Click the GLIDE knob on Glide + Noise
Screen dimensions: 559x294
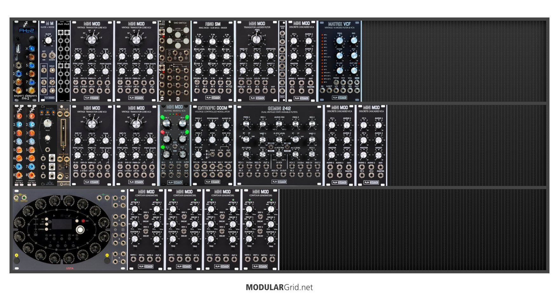[48, 40]
